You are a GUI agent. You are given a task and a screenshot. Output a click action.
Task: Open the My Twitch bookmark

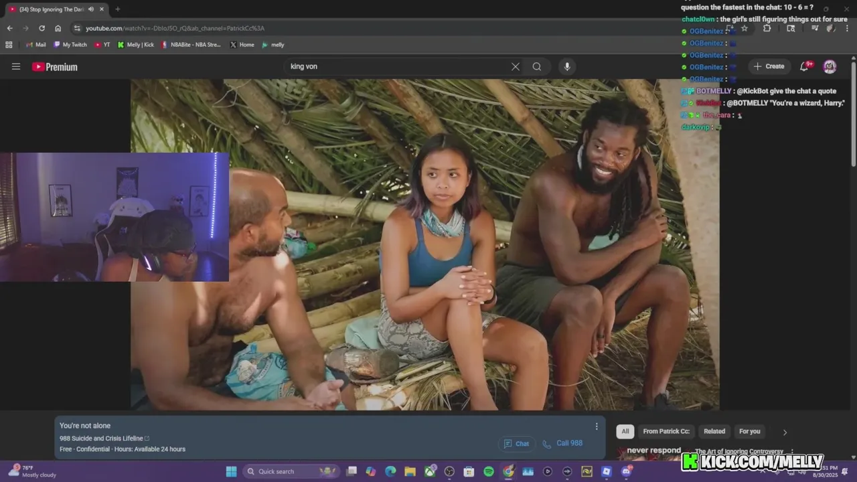pyautogui.click(x=70, y=45)
